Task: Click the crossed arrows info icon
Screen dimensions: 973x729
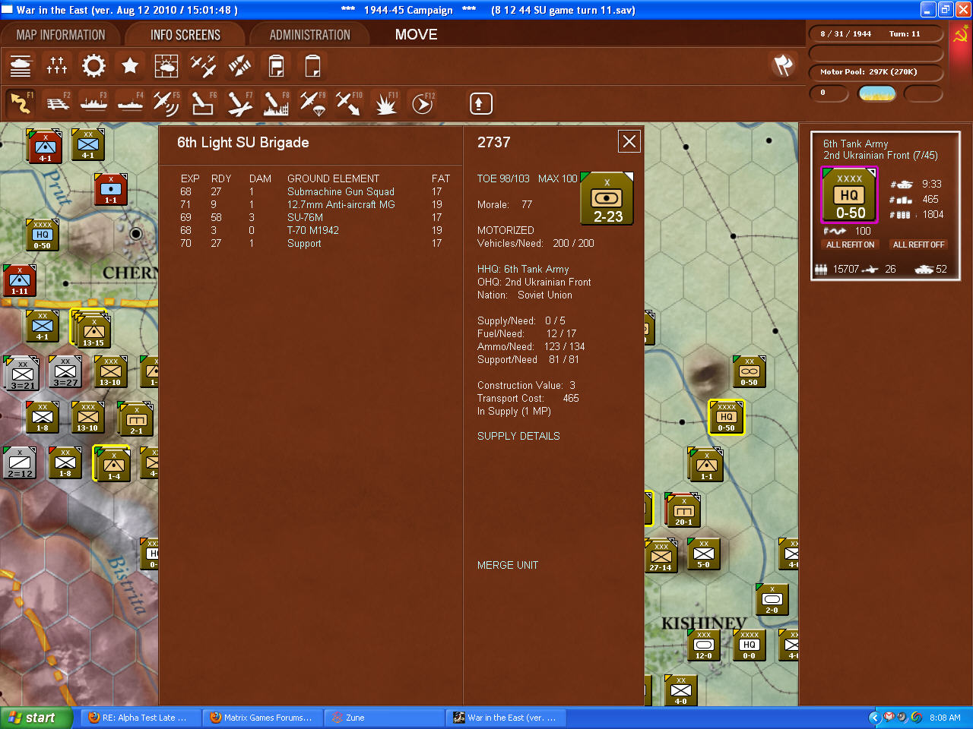Action: point(239,66)
